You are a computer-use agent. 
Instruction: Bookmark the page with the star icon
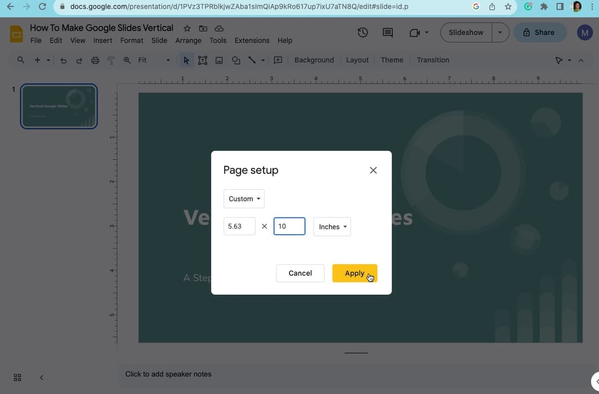click(507, 7)
